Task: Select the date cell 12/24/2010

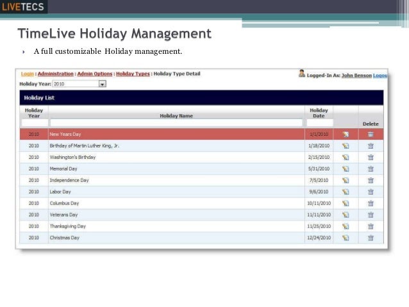Action: coord(319,238)
